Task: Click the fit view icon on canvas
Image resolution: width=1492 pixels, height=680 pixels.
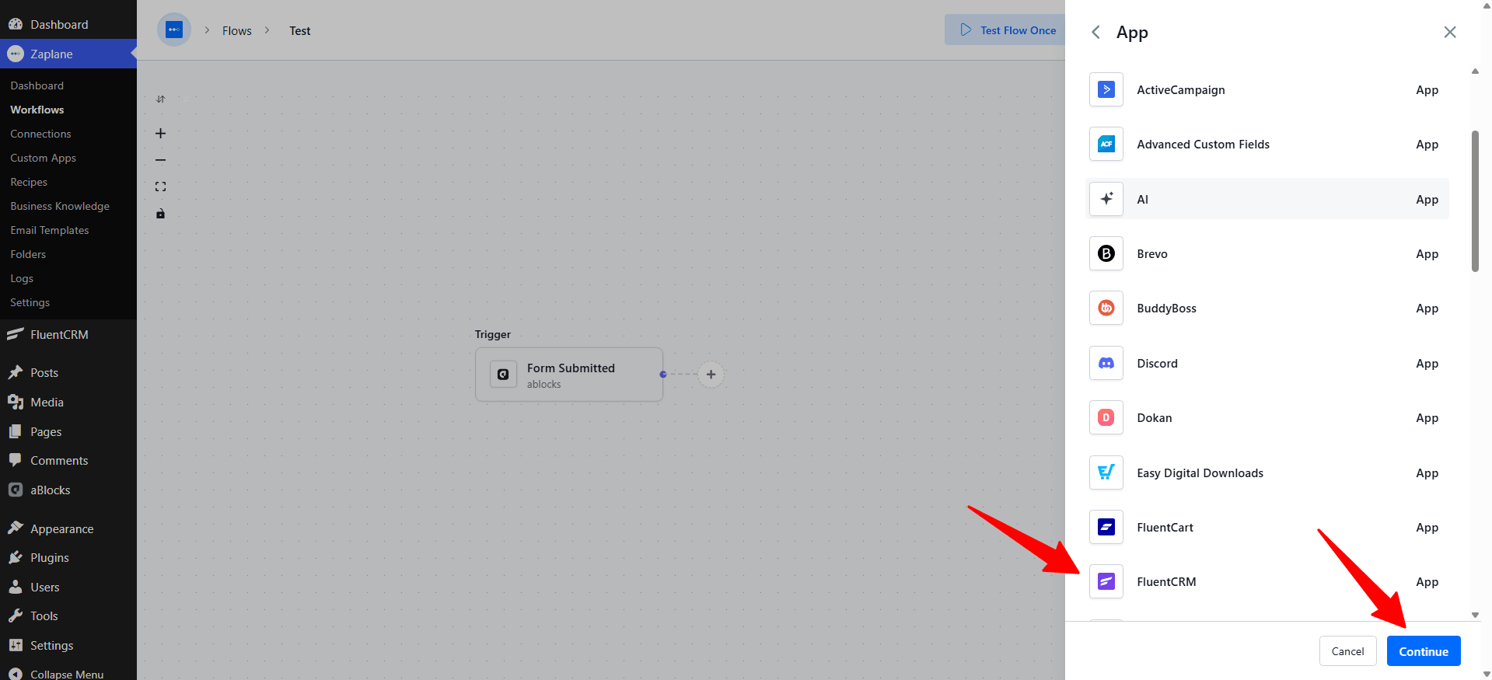Action: click(160, 187)
